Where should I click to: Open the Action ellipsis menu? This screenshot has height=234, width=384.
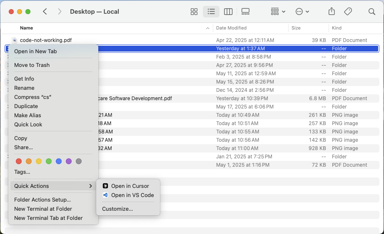[302, 12]
